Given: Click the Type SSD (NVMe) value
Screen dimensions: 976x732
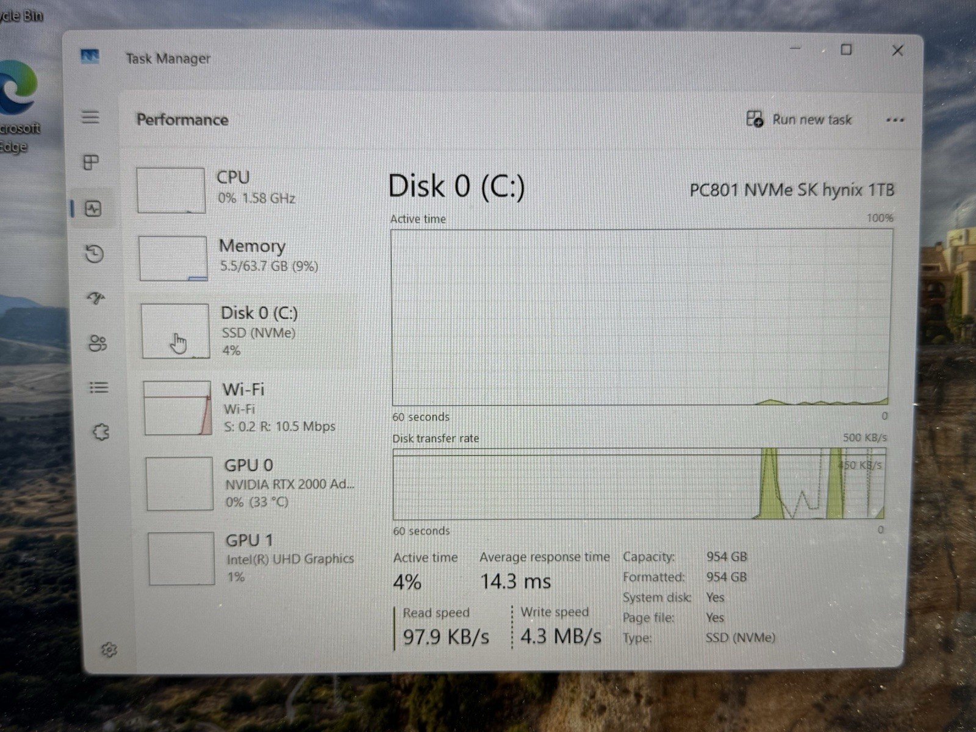Looking at the screenshot, I should (741, 637).
